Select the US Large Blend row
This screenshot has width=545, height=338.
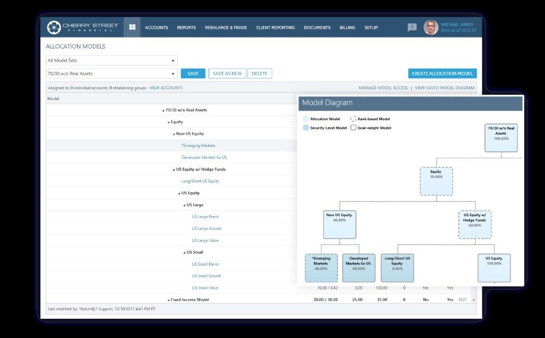205,217
